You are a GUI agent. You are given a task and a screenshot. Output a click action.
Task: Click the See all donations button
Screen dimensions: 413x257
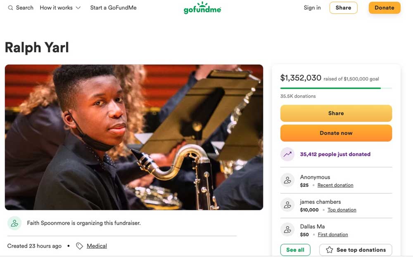[295, 250]
